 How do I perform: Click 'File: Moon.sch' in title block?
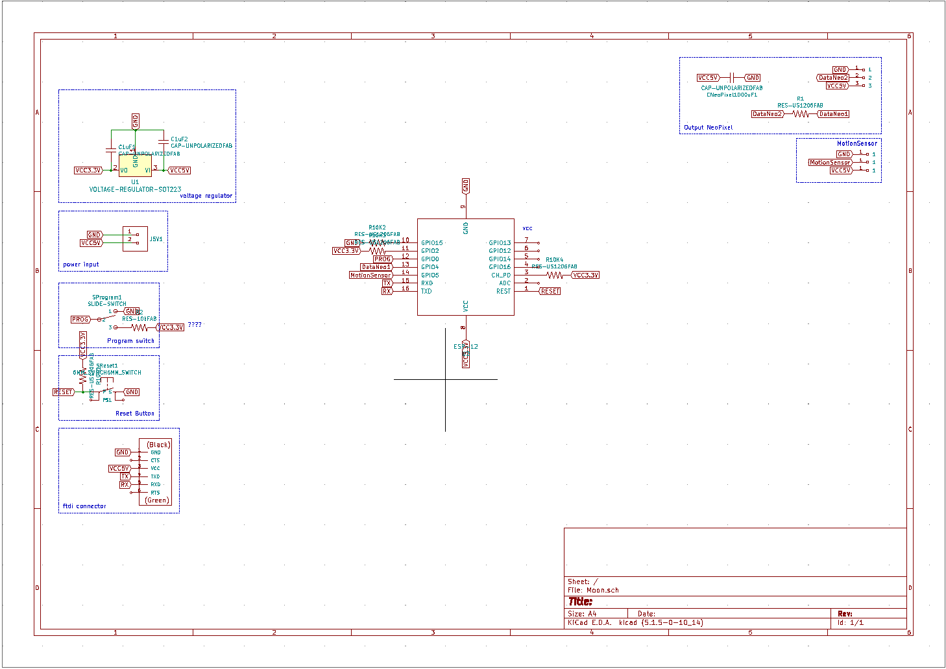coord(593,591)
